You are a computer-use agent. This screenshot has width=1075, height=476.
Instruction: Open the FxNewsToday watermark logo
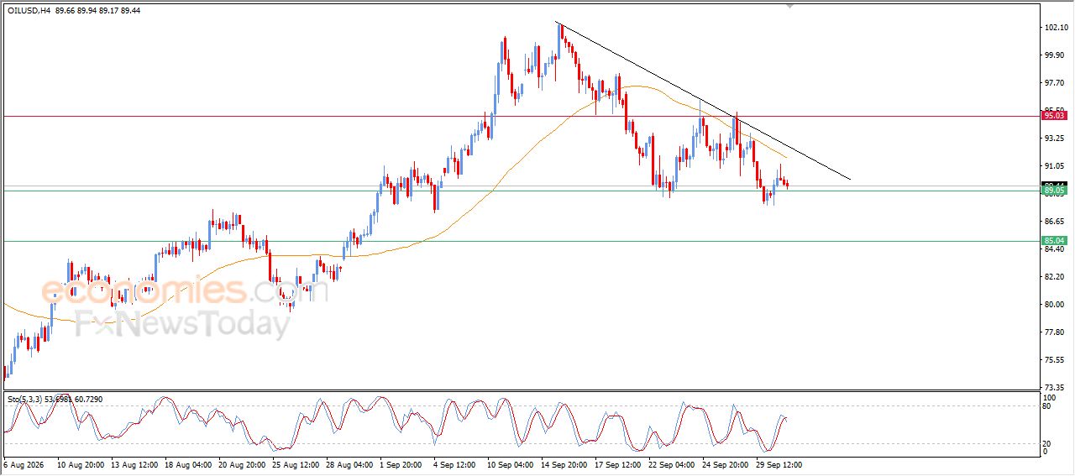(x=182, y=323)
